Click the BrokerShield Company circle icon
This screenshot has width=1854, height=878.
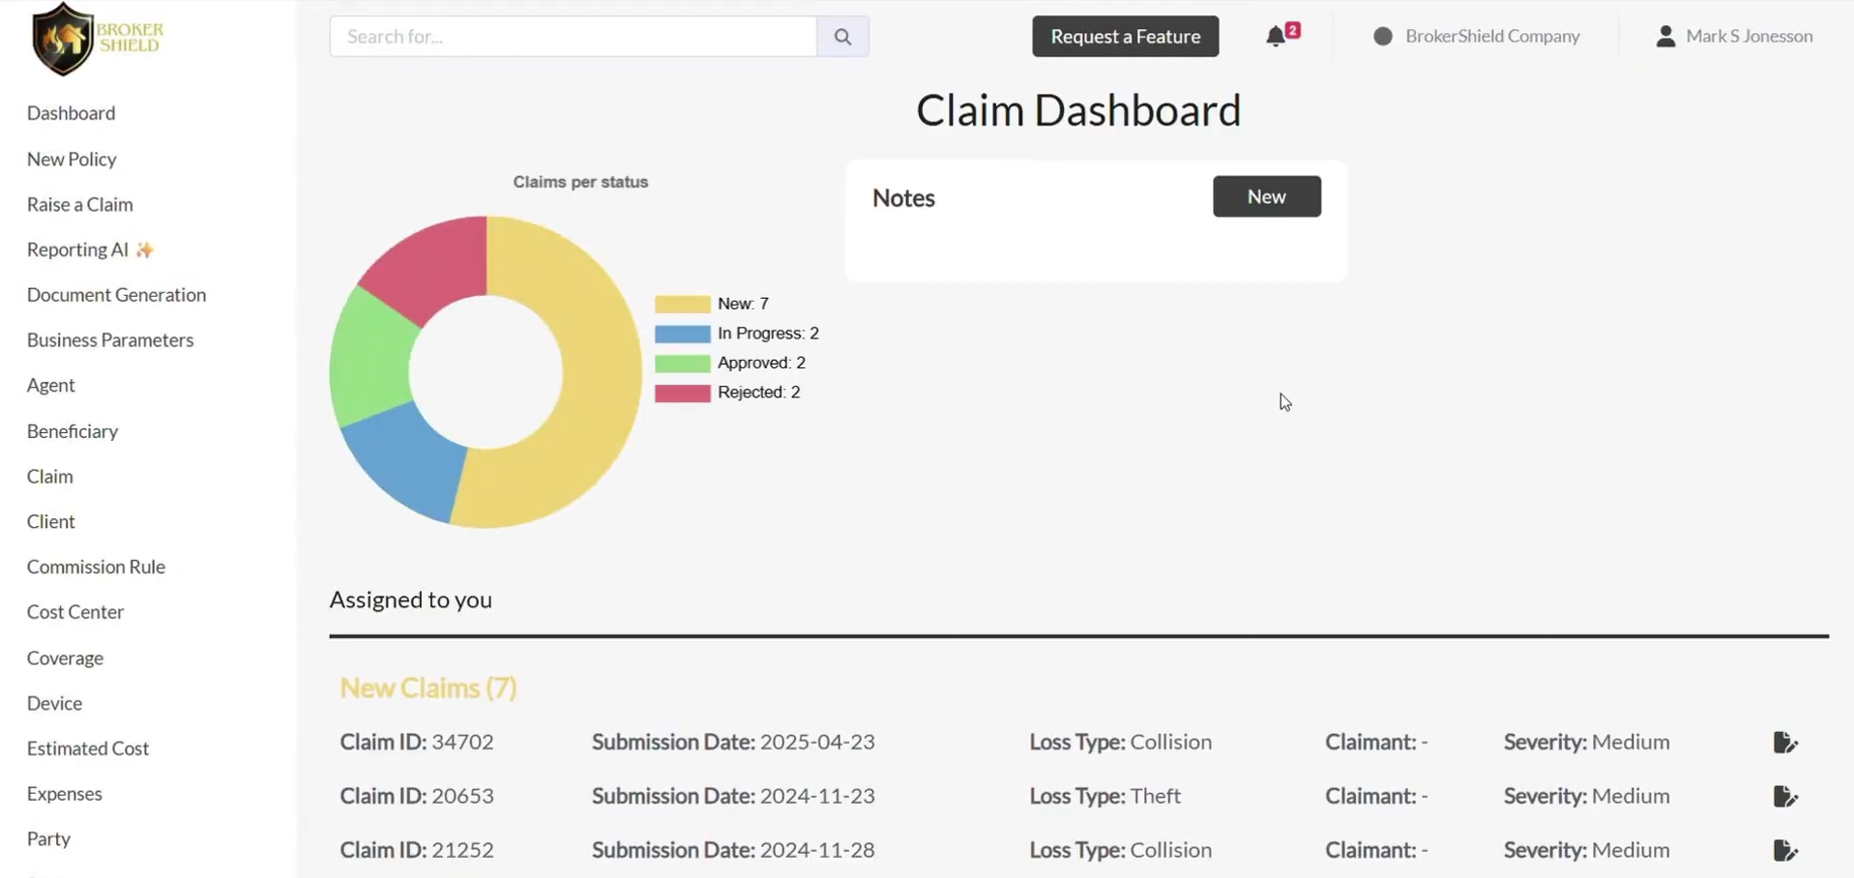(1383, 36)
